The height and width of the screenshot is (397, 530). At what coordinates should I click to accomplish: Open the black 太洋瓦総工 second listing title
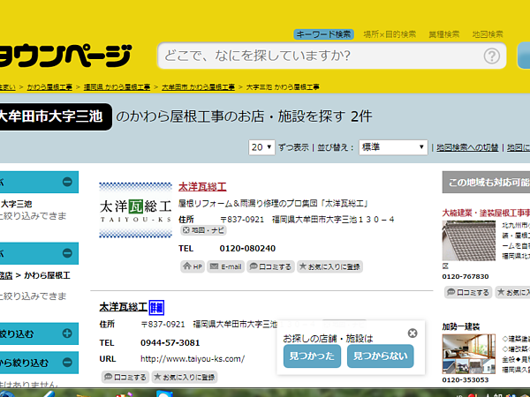click(x=123, y=307)
